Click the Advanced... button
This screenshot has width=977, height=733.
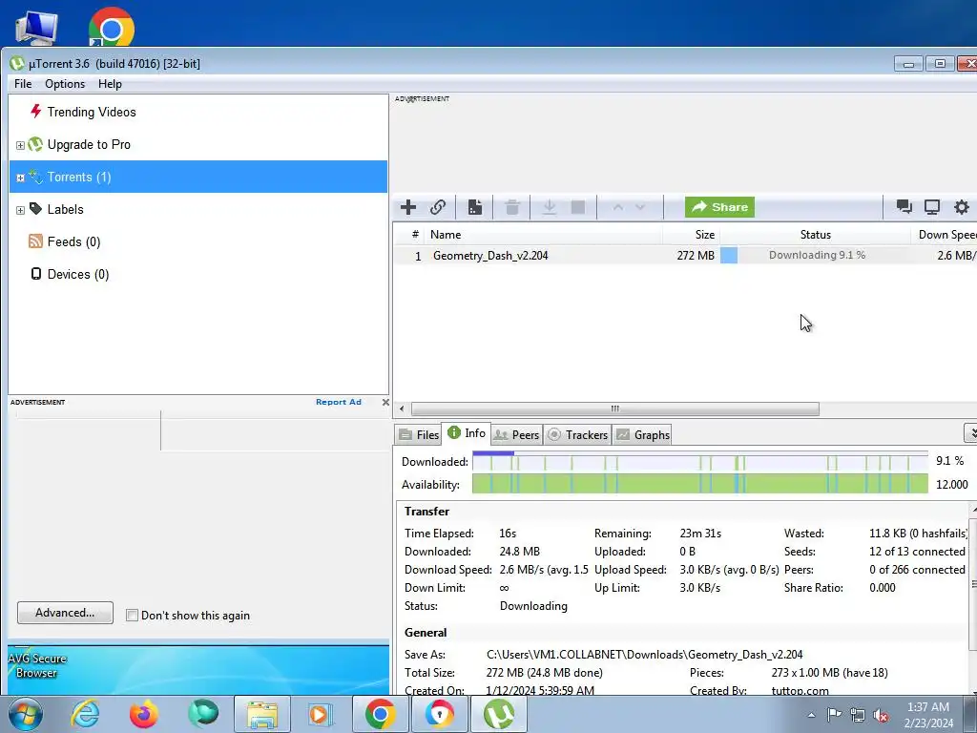[x=66, y=613]
